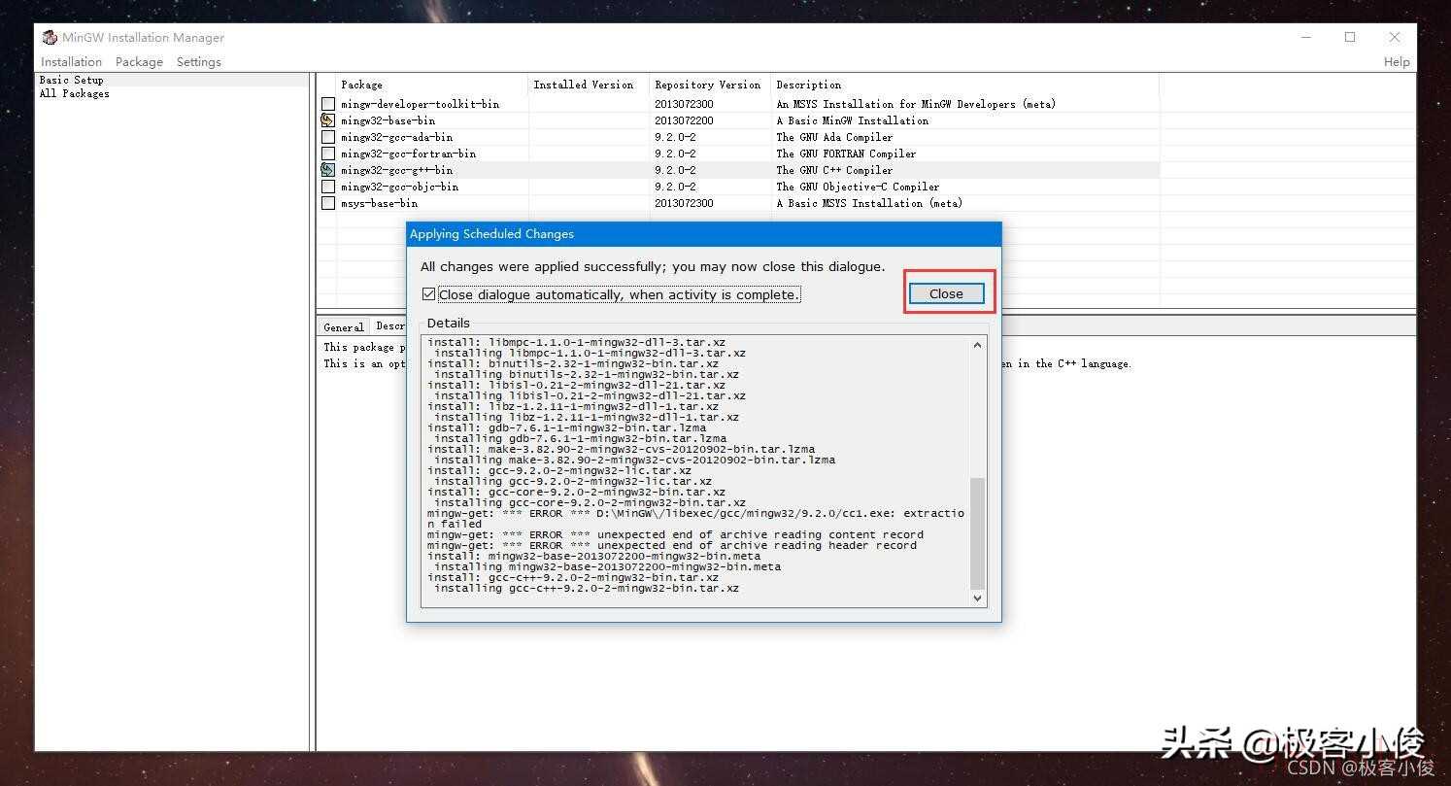Mark the mingw32-gcc-objc-bin package checkbox
This screenshot has height=786, width=1451.
pyautogui.click(x=327, y=187)
